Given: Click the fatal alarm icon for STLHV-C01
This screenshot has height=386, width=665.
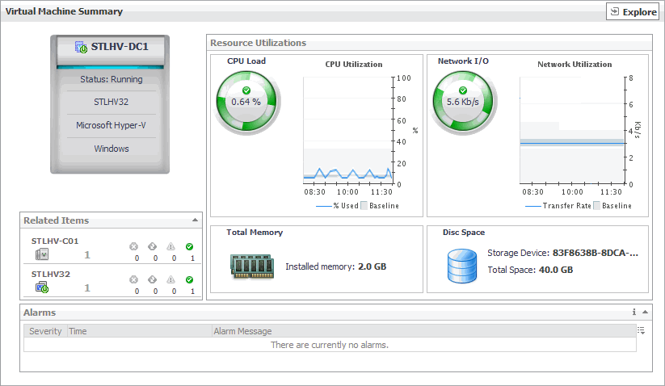Looking at the screenshot, I should 133,246.
